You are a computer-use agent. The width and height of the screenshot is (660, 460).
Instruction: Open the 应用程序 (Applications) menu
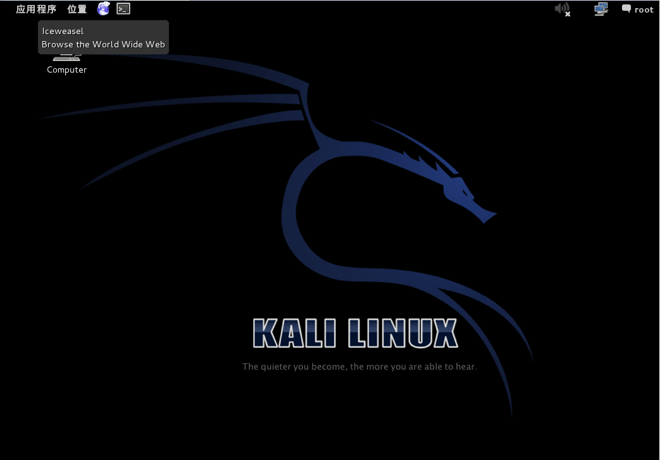tap(36, 9)
